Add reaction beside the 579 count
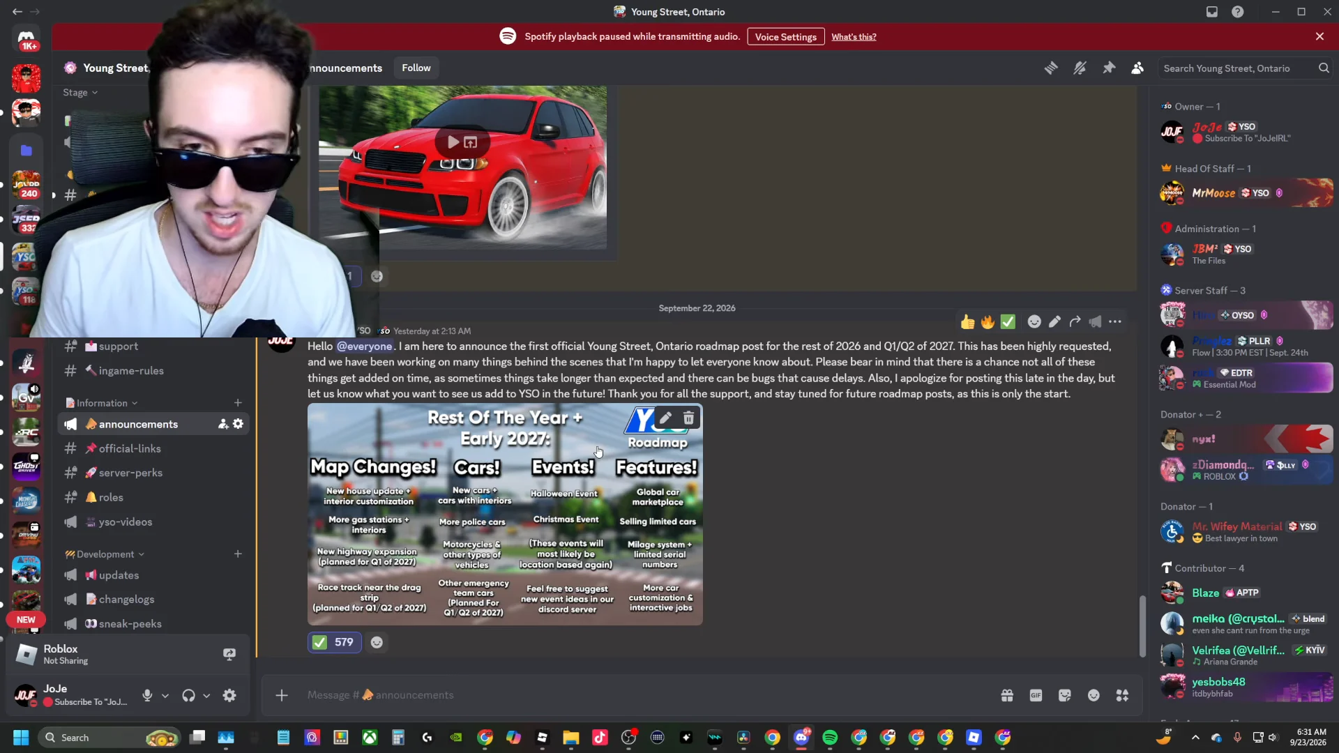This screenshot has height=753, width=1339. (377, 642)
